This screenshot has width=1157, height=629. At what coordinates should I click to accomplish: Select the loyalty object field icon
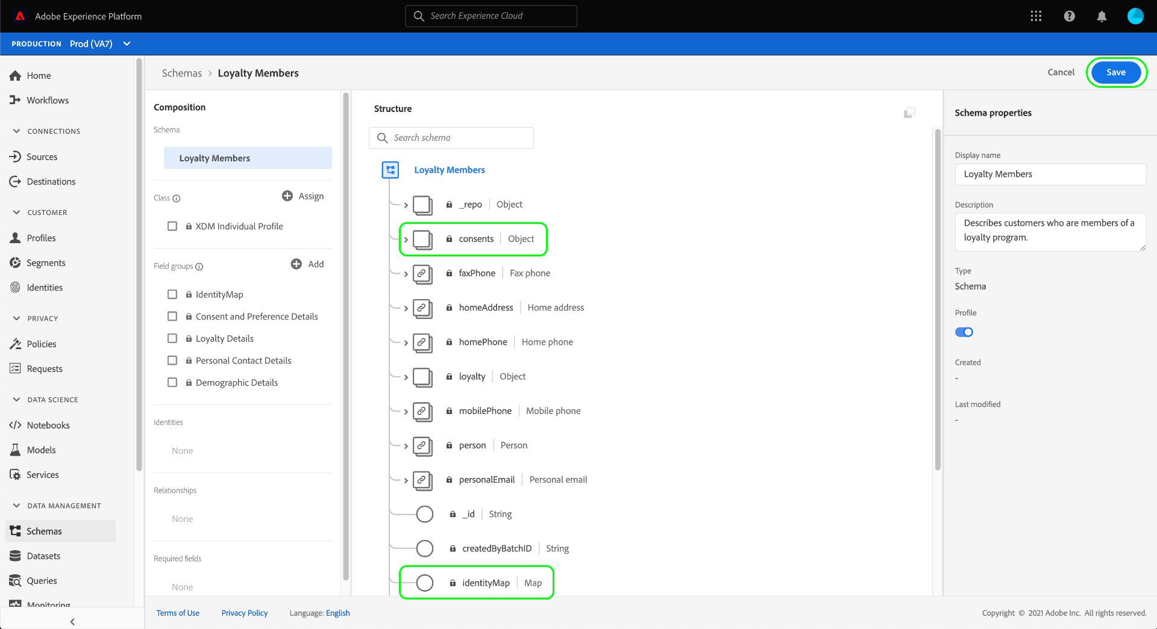pyautogui.click(x=422, y=377)
